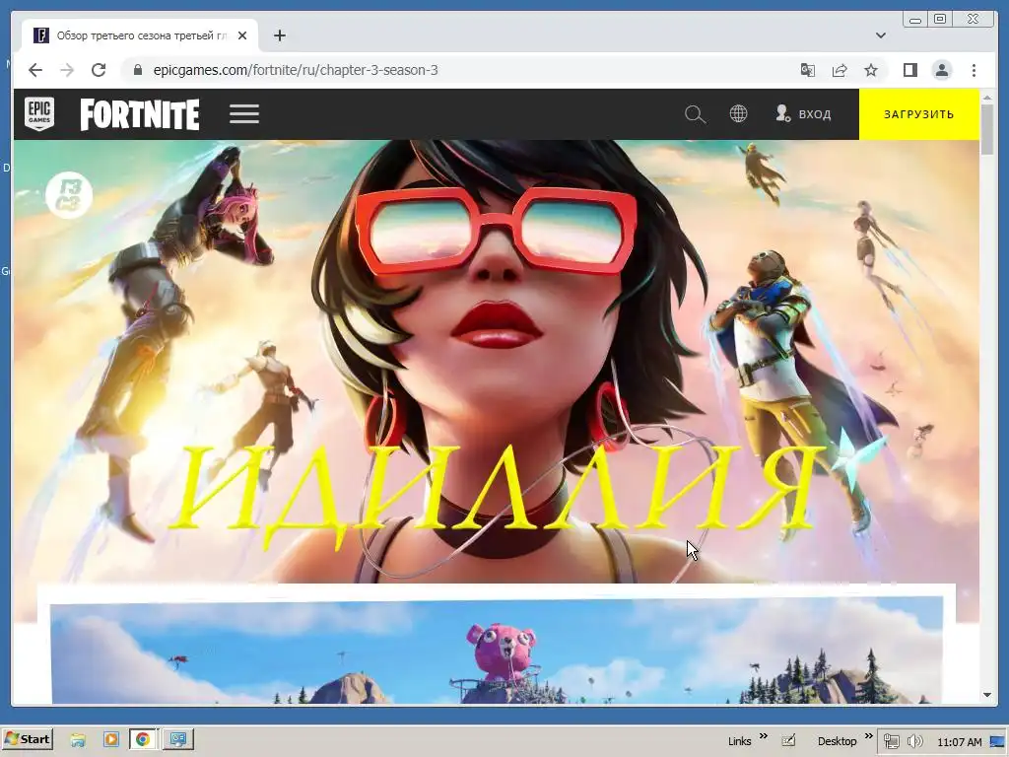Image resolution: width=1009 pixels, height=757 pixels.
Task: Click the Epic Games logo
Action: click(x=39, y=114)
